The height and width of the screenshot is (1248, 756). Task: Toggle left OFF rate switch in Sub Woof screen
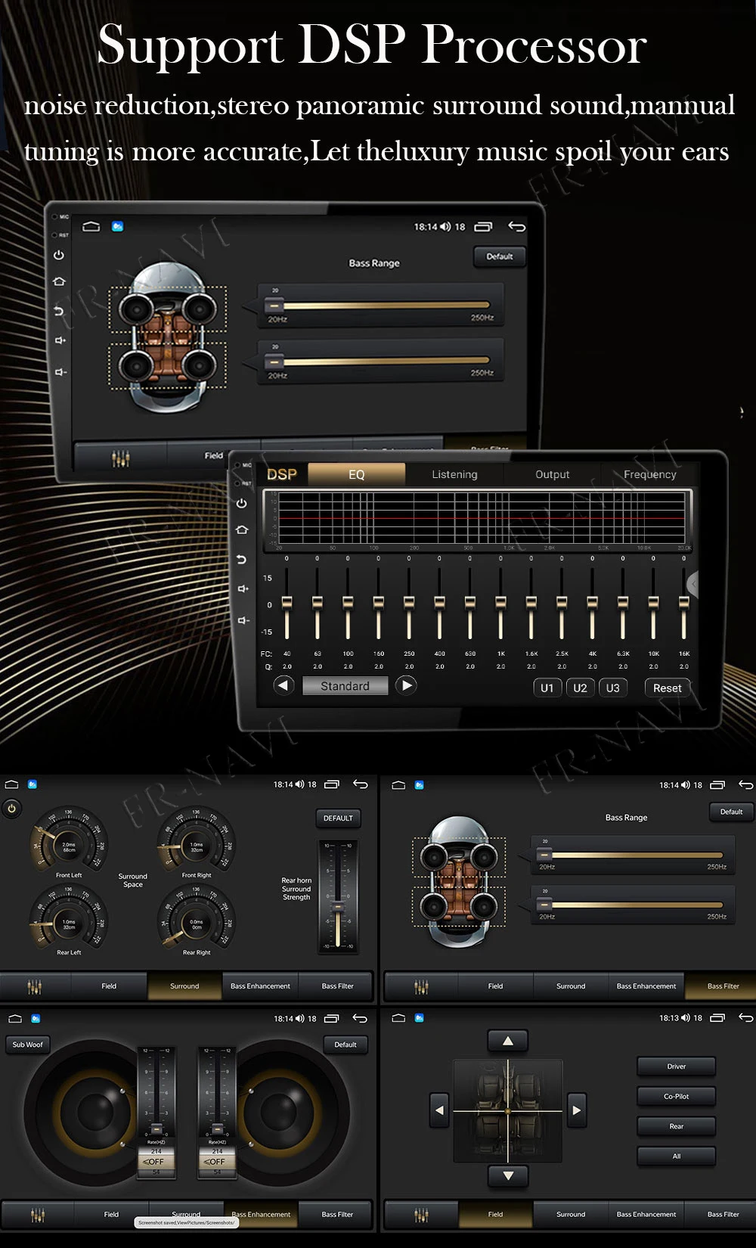click(x=156, y=1161)
